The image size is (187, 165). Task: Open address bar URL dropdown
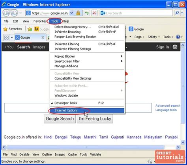click(71, 13)
